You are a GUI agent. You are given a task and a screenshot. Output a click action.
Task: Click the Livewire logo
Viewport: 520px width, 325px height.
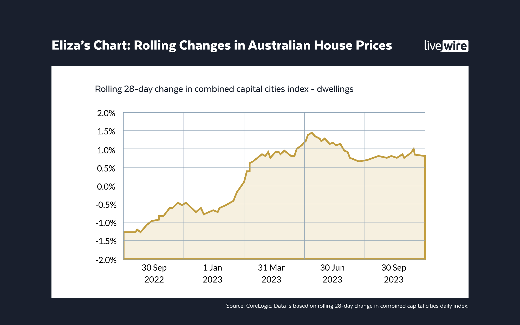point(446,46)
